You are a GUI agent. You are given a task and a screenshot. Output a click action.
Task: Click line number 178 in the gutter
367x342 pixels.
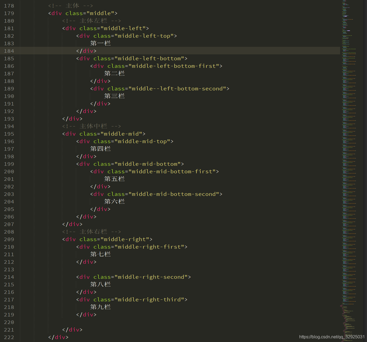click(9, 6)
